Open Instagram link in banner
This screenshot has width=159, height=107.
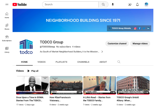click(135, 28)
